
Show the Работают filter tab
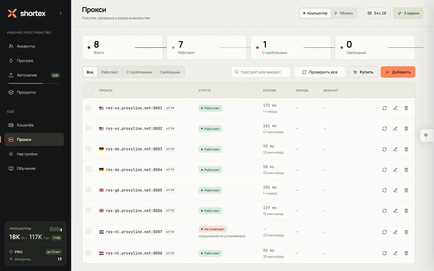coord(110,72)
